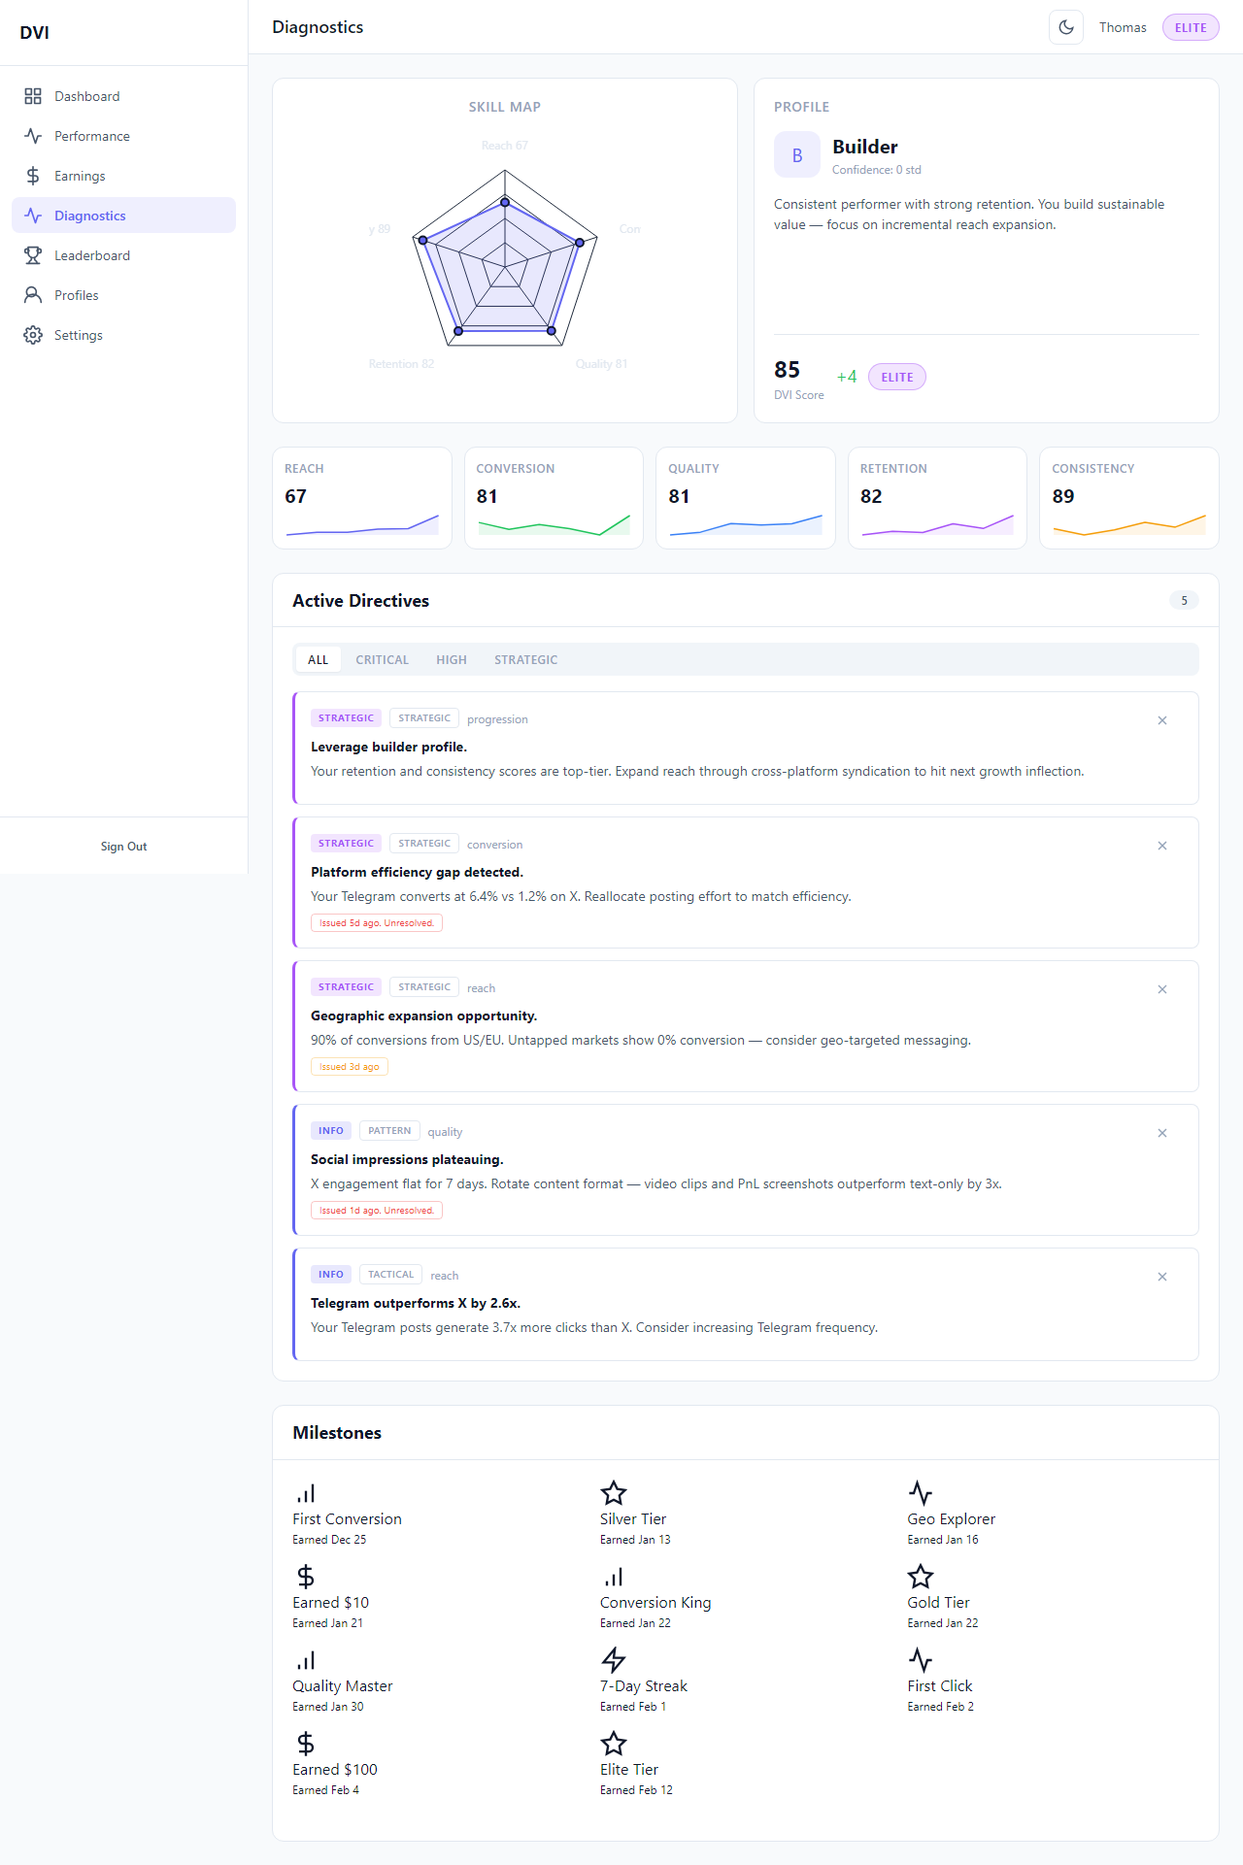The image size is (1243, 1865).
Task: Click the Diagnostics activity icon in sidebar
Action: (x=33, y=216)
